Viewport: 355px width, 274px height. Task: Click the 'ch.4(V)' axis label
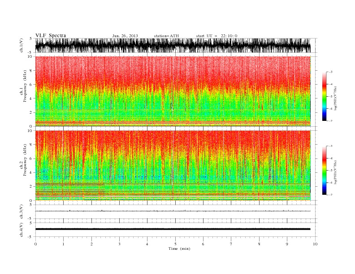tap(22, 230)
